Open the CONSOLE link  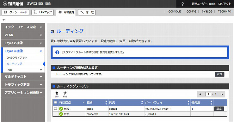(175, 11)
